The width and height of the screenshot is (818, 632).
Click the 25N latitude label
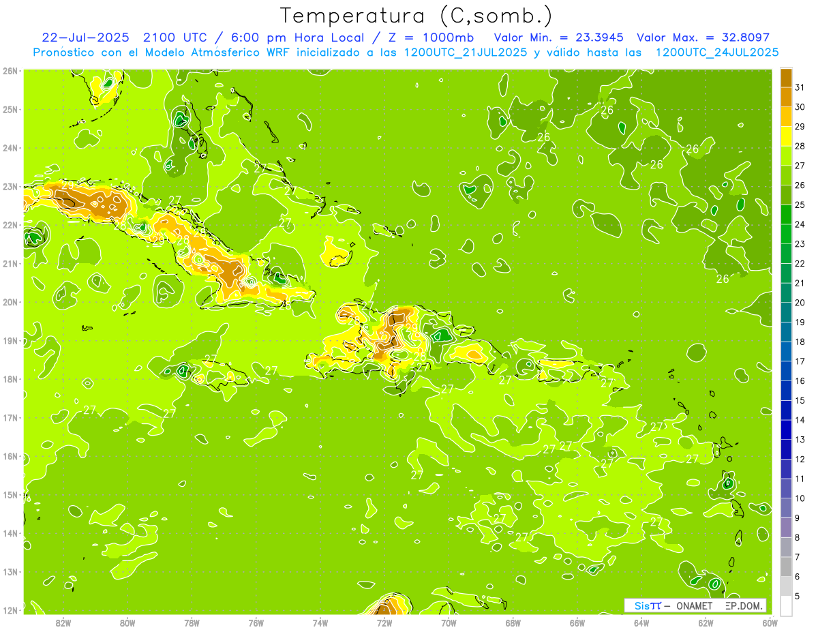point(10,109)
